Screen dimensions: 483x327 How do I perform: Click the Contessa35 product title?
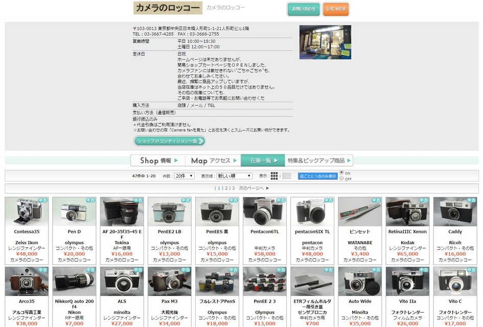(x=27, y=231)
